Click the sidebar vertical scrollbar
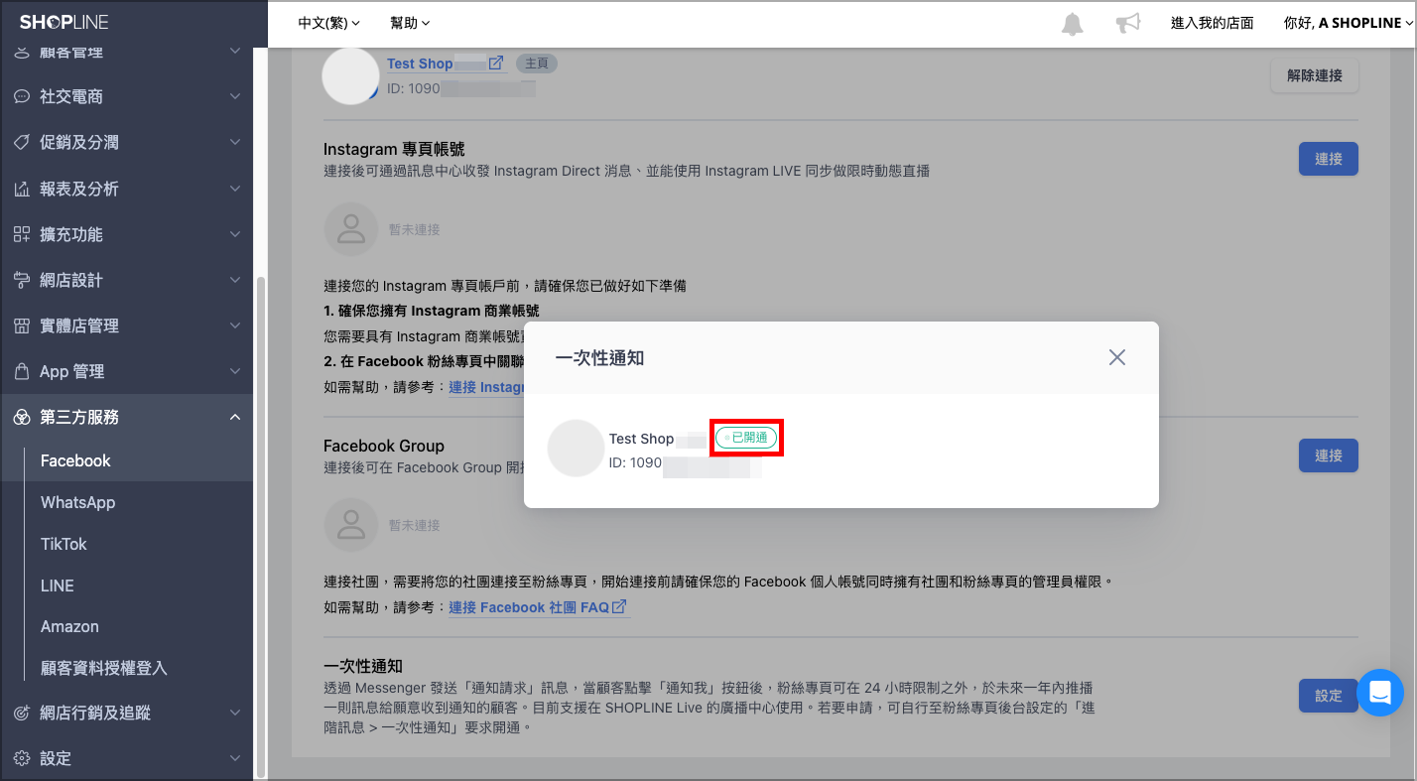This screenshot has height=781, width=1417. (x=261, y=526)
